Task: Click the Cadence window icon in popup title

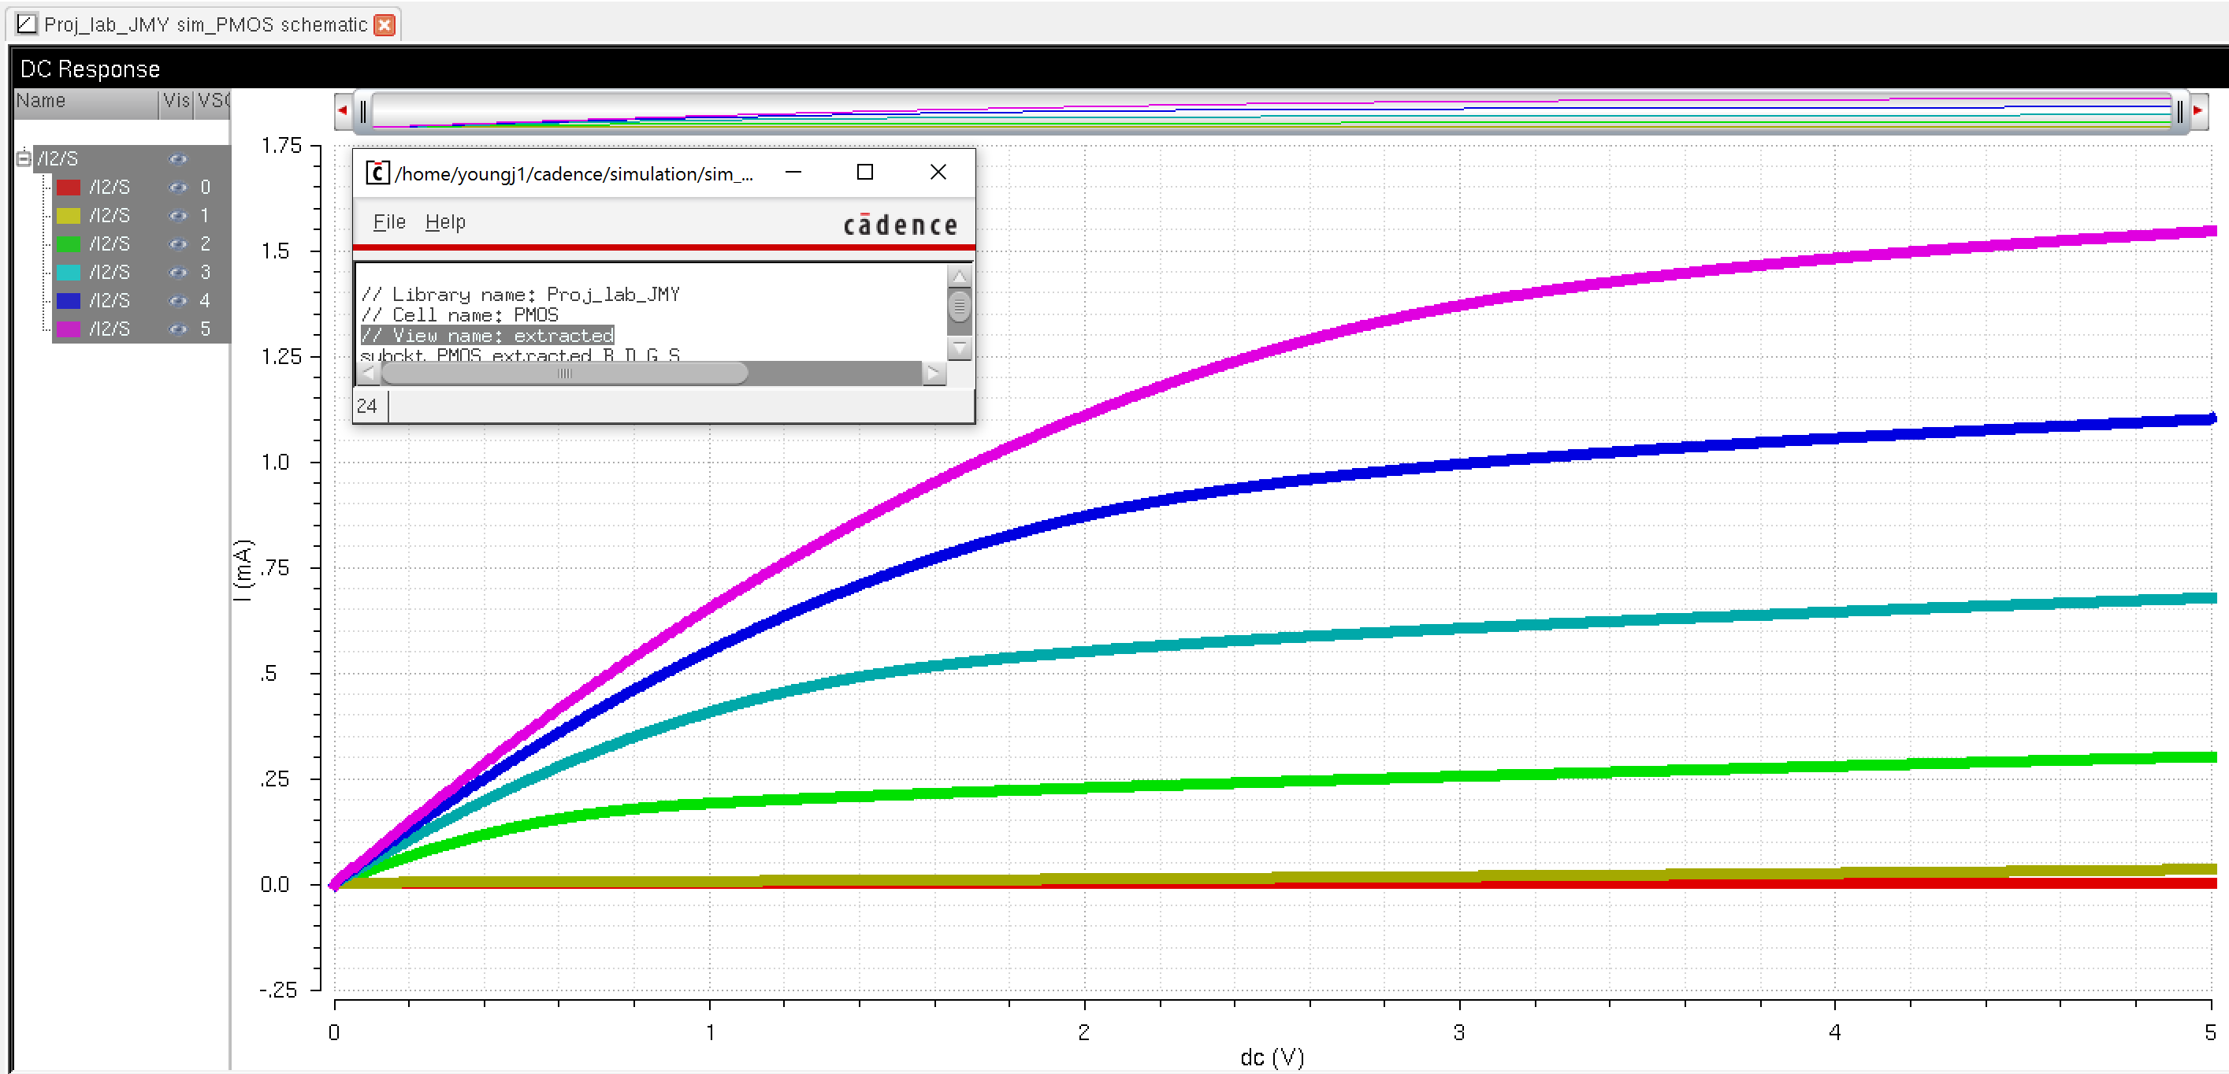Action: pyautogui.click(x=377, y=173)
